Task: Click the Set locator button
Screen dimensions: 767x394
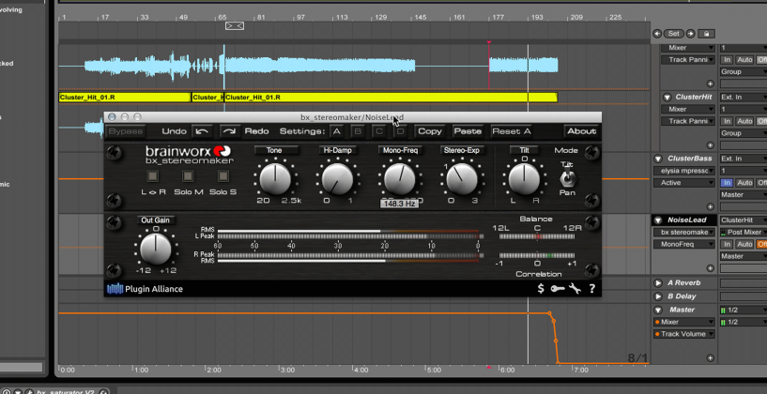Action: 673,34
